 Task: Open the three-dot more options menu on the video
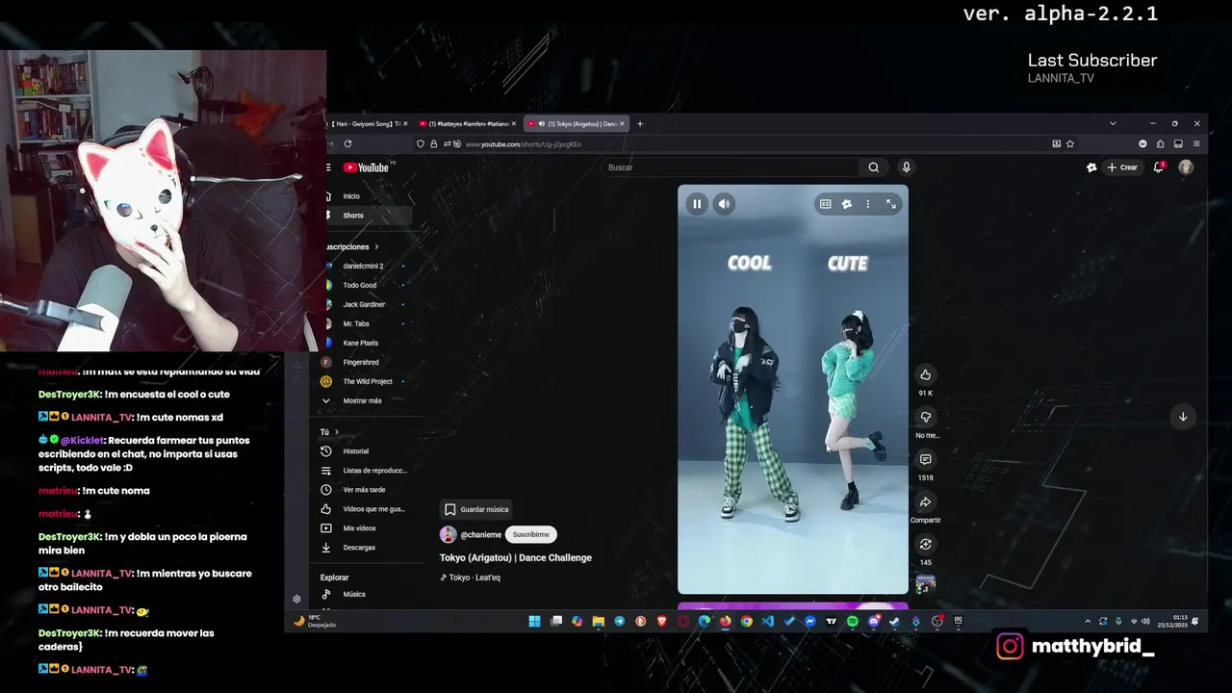tap(867, 204)
